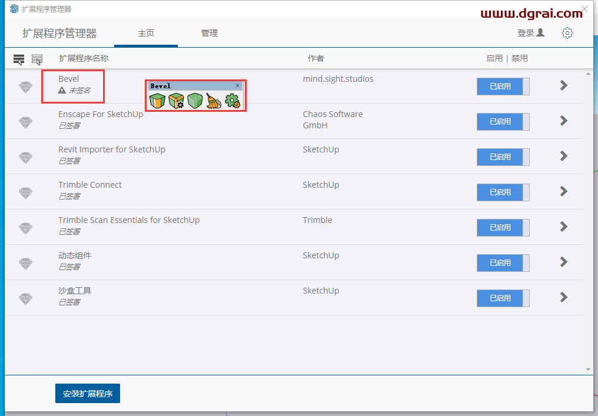The height and width of the screenshot is (416, 598).
Task: Click the Trimble Connect extension name
Action: (x=90, y=185)
